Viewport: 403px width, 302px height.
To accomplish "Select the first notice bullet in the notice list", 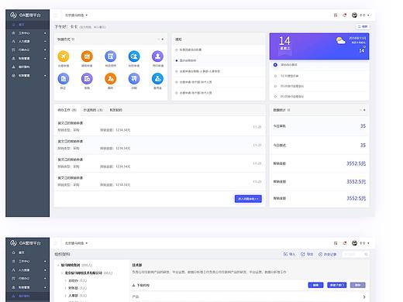I will coord(177,50).
